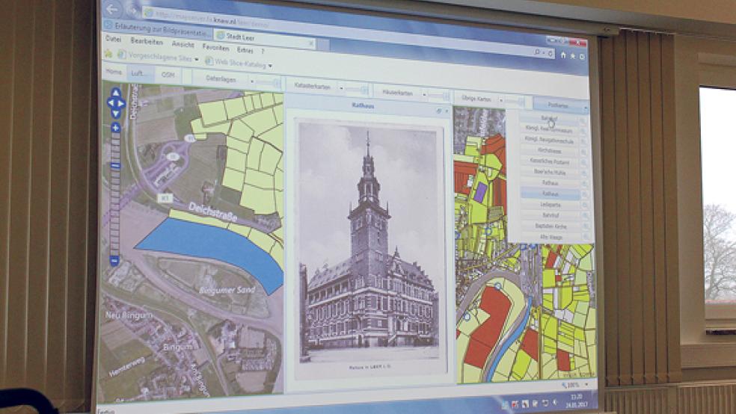The height and width of the screenshot is (414, 736).
Task: Click the map zoom level slider handle
Action: coord(115,166)
